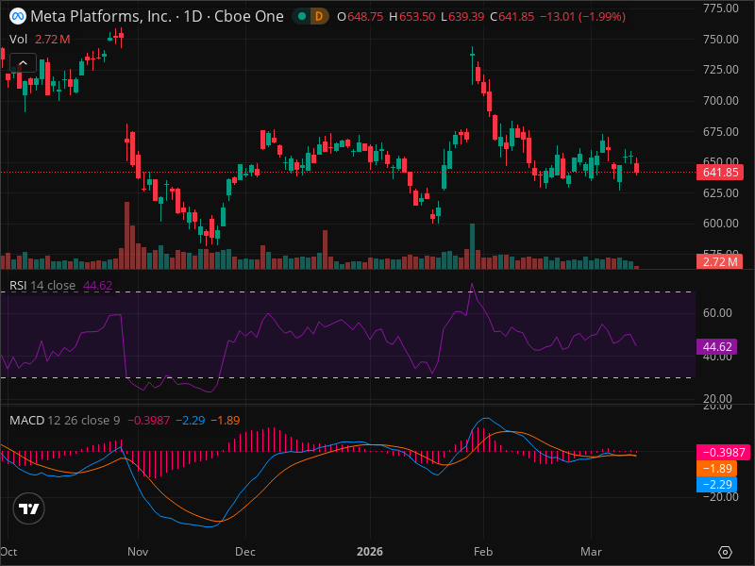Click the 2026 label on time axis
The height and width of the screenshot is (566, 755).
point(370,552)
